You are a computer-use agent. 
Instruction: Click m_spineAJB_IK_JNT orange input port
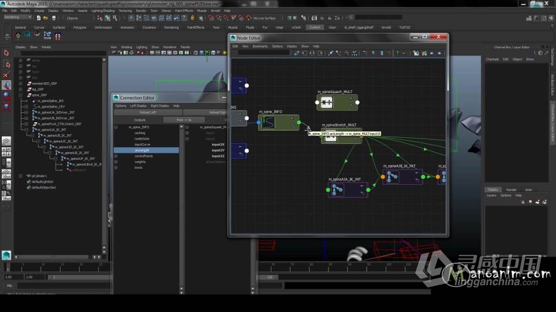pos(383,177)
